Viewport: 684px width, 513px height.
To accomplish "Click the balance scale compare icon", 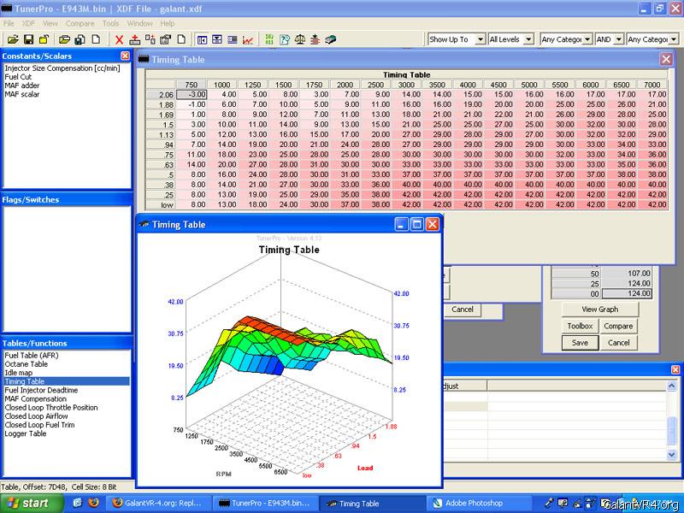I will [x=299, y=39].
